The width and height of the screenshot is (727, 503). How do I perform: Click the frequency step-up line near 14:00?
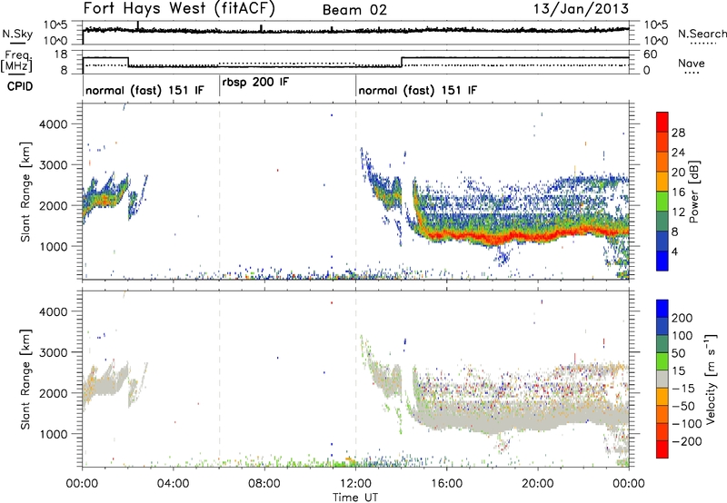click(402, 62)
